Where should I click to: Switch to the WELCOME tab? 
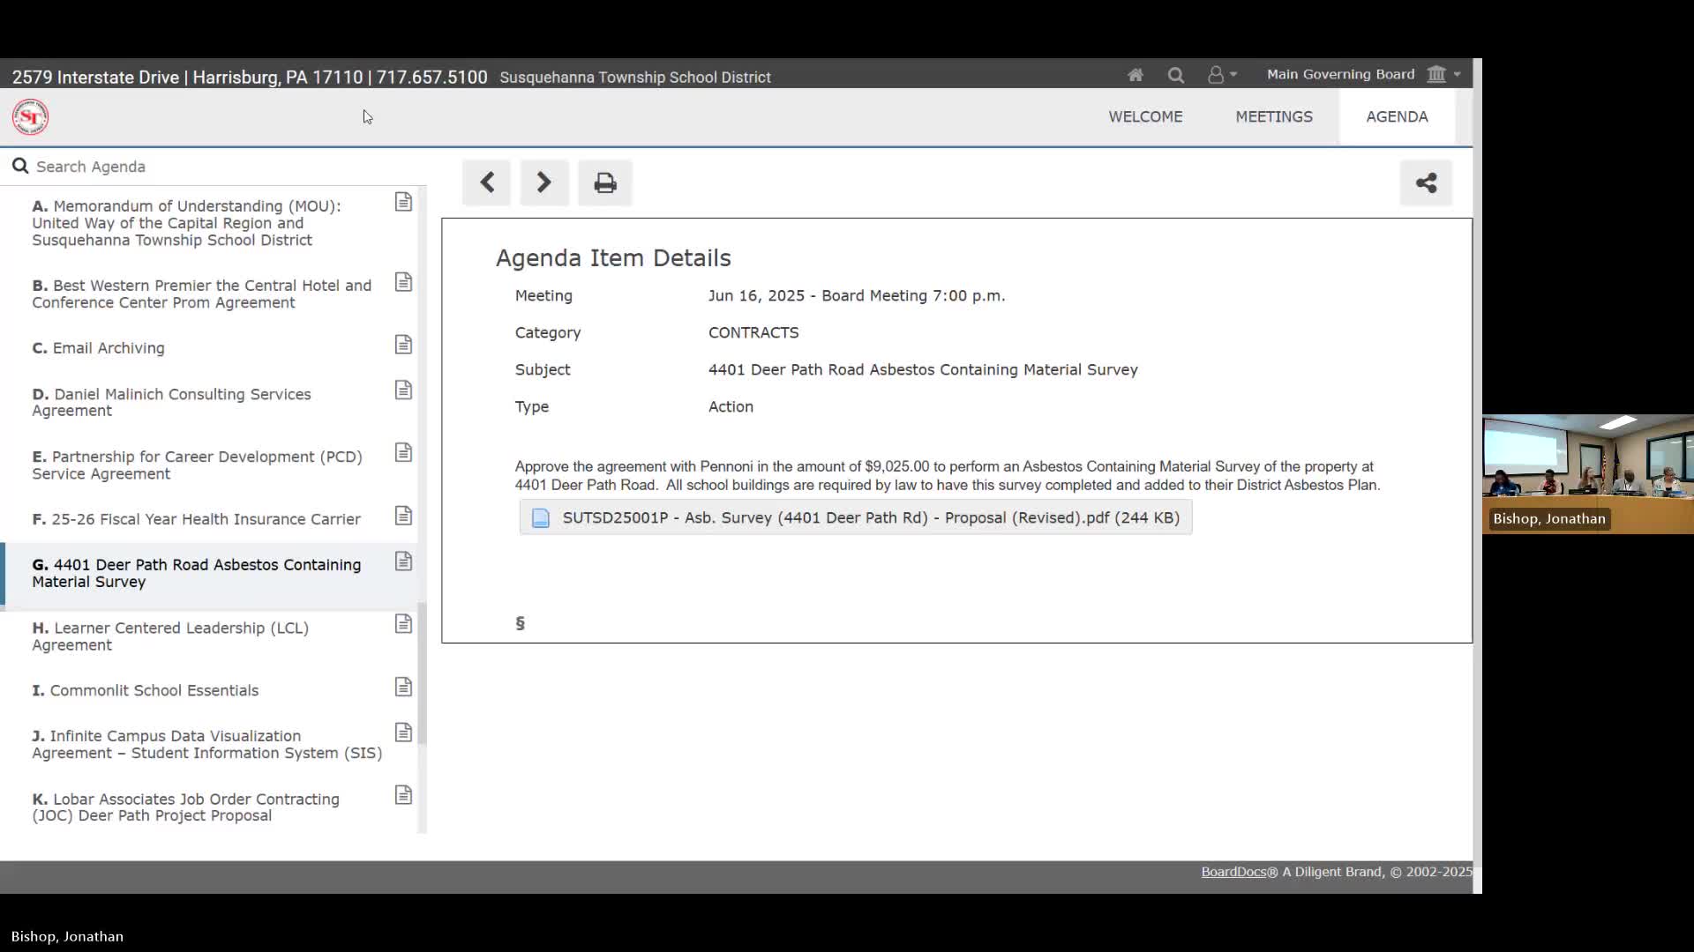(1145, 116)
